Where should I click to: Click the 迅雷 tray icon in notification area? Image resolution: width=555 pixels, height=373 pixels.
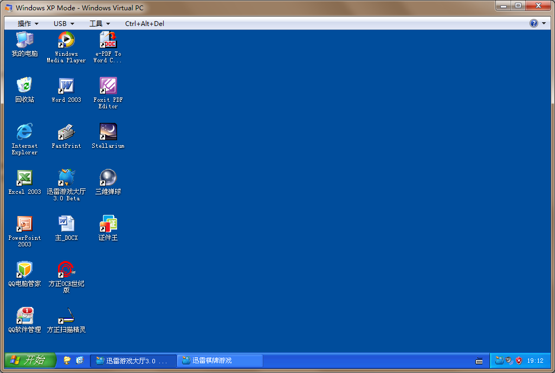[499, 360]
